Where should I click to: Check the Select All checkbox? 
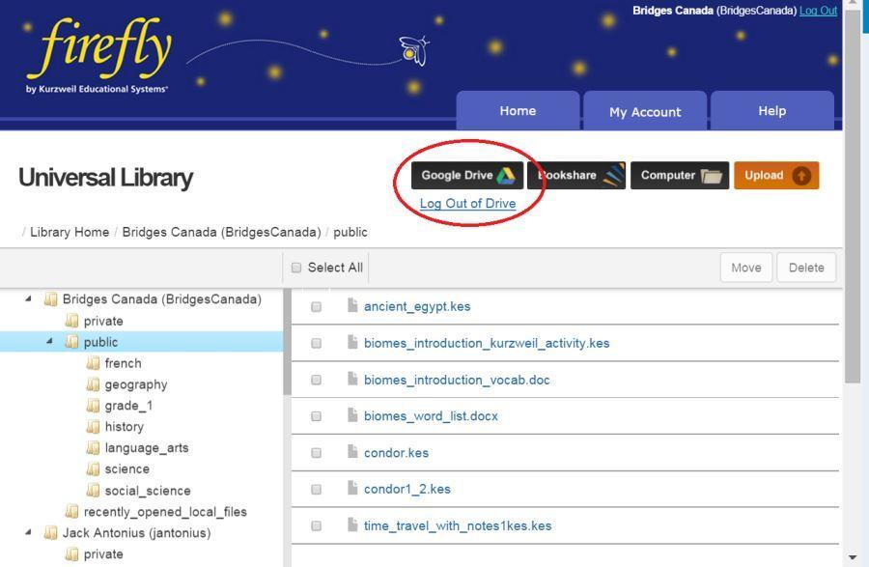tap(296, 268)
